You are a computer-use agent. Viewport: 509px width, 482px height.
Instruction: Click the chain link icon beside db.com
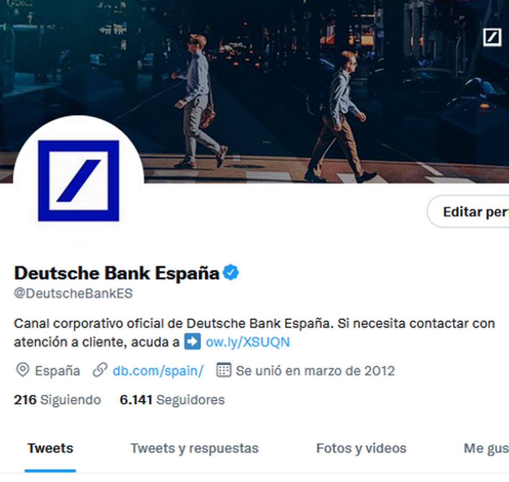(x=100, y=370)
